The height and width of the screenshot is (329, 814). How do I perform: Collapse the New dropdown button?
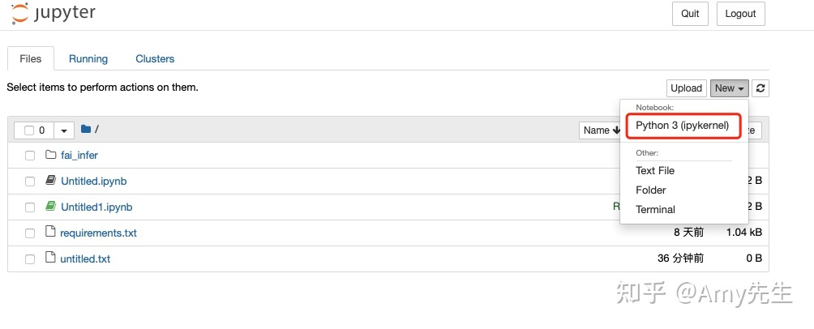click(x=730, y=88)
